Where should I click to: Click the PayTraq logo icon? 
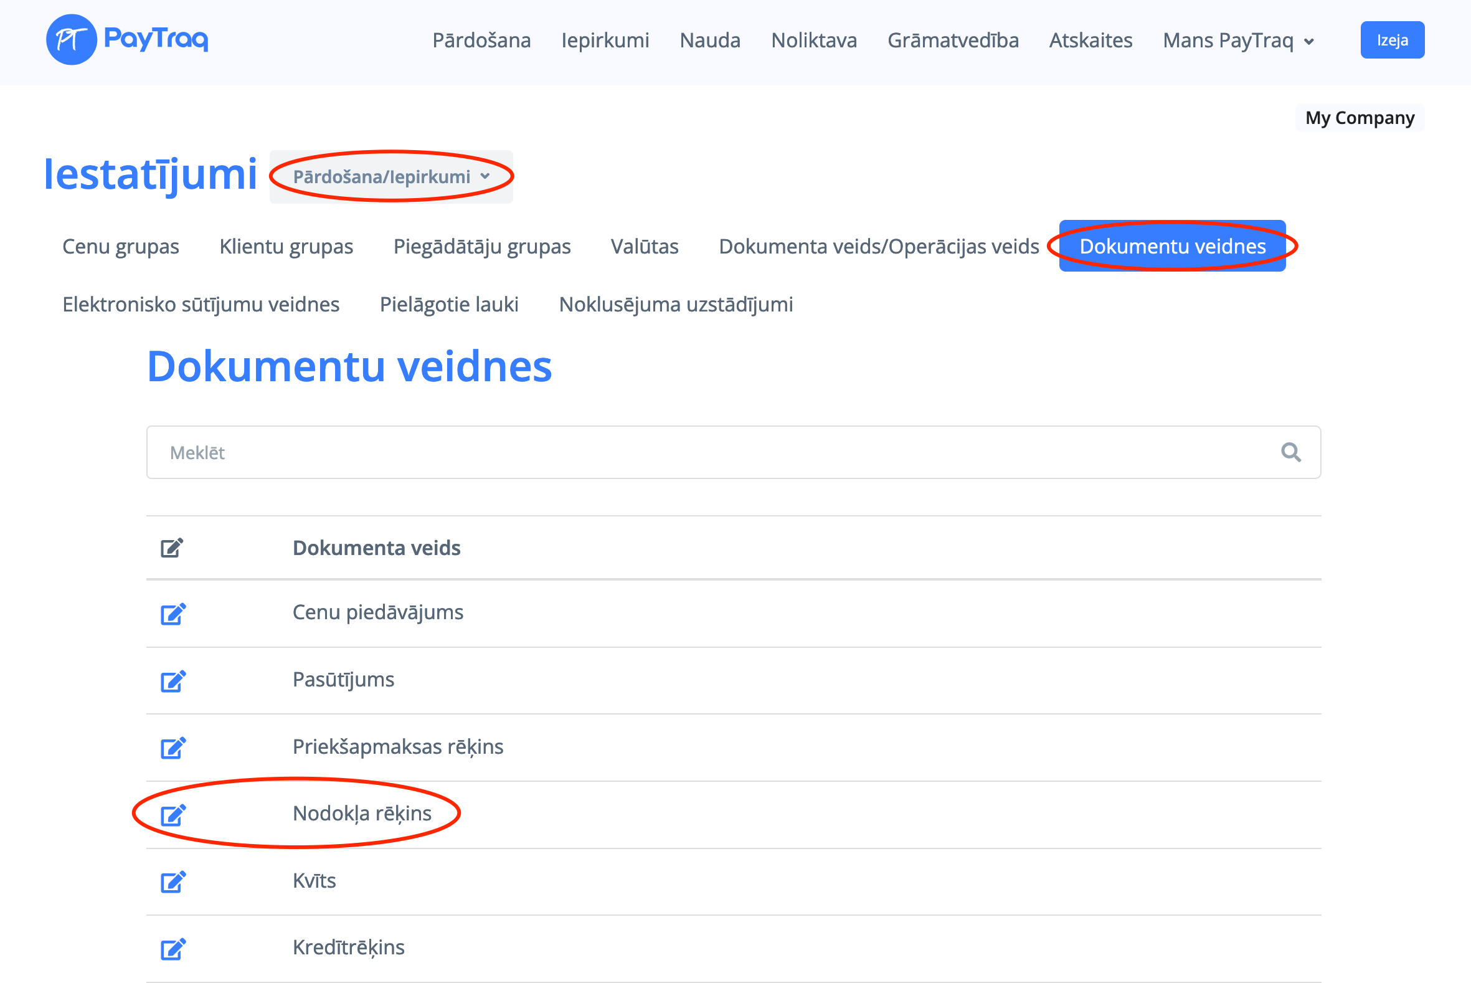[72, 39]
